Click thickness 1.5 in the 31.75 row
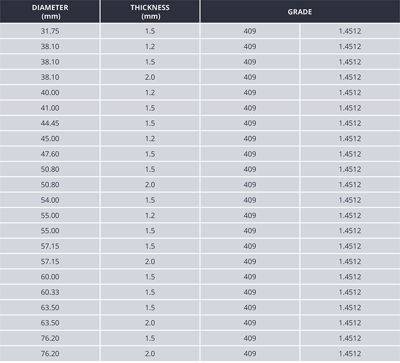400x363 pixels. 150,31
